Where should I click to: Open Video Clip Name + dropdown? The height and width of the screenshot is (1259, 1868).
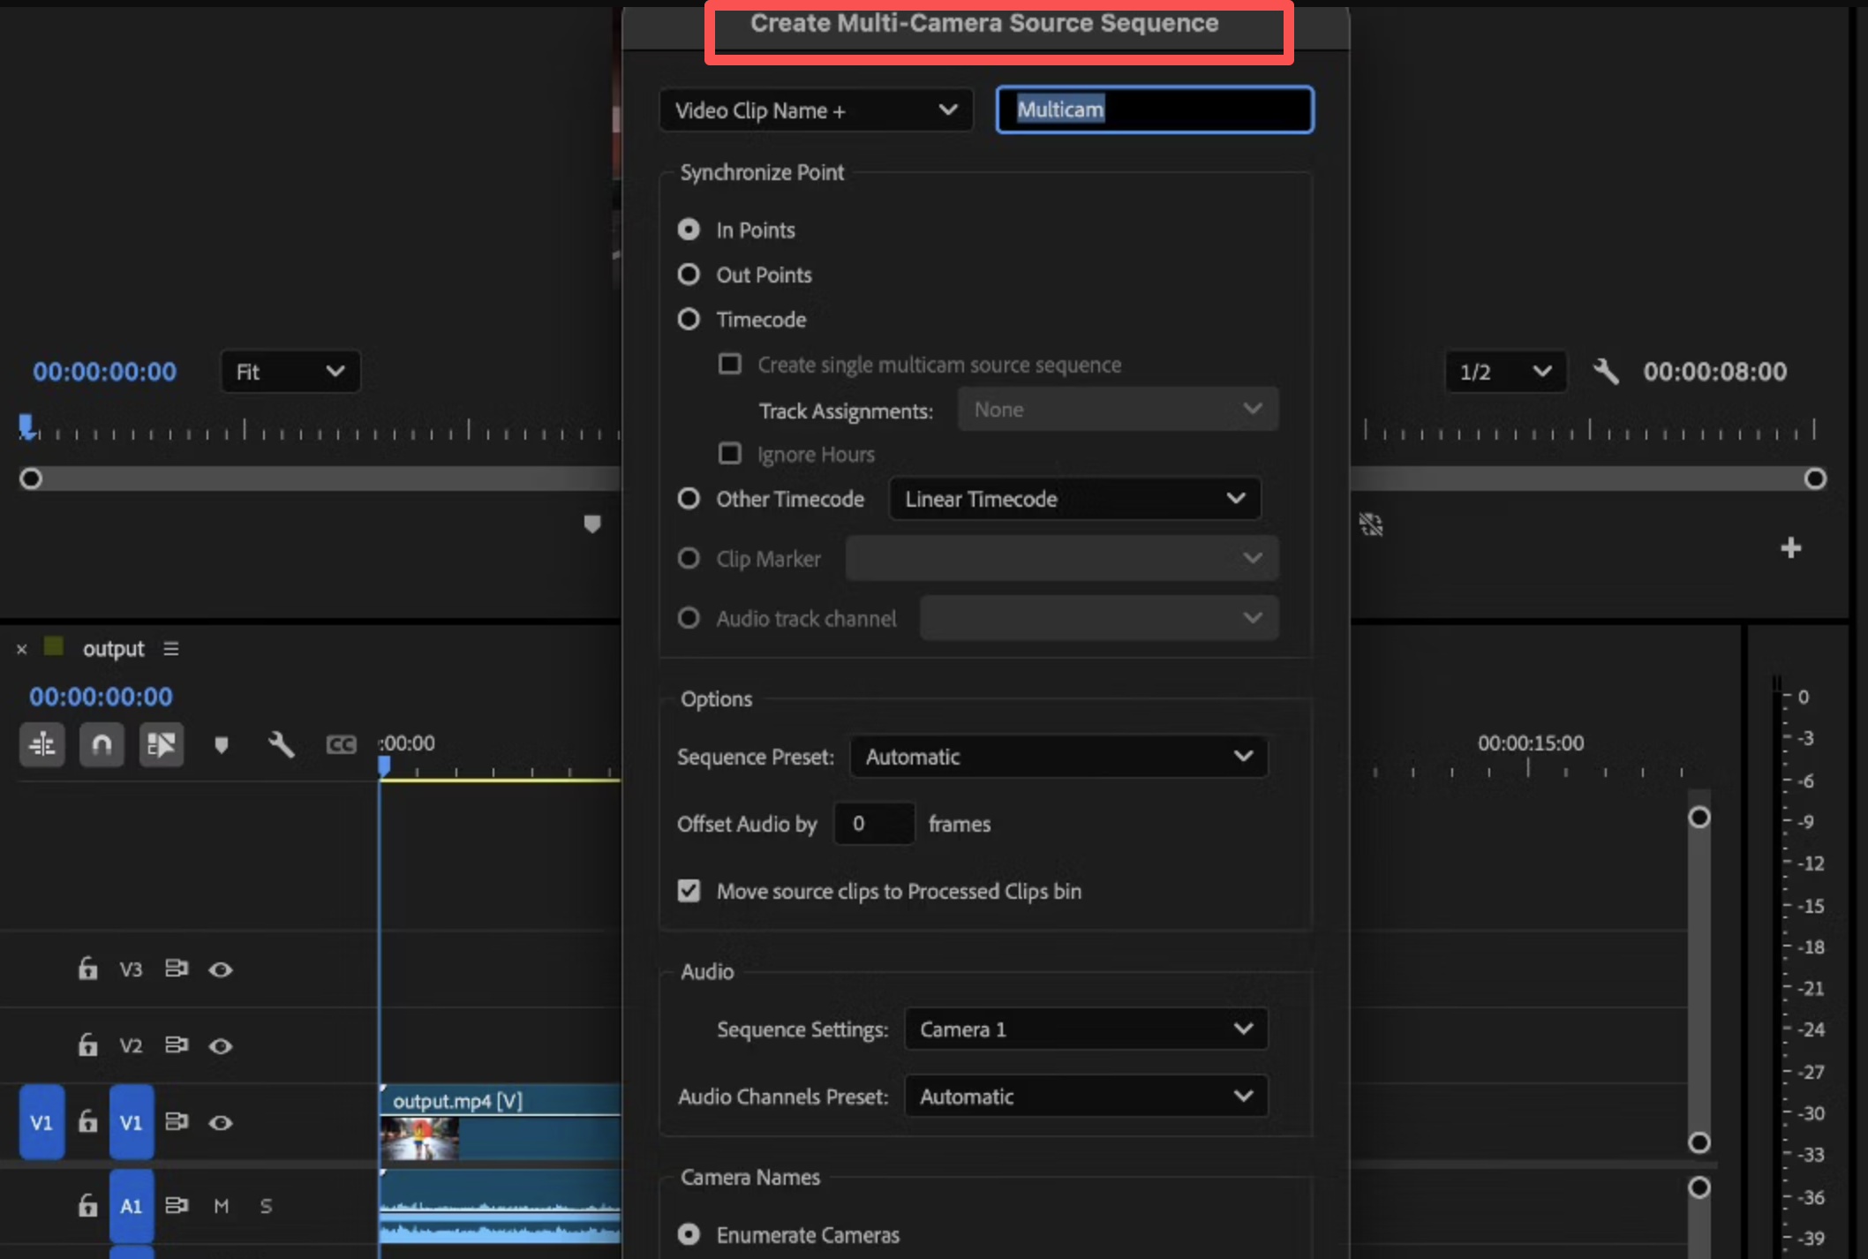(x=817, y=110)
